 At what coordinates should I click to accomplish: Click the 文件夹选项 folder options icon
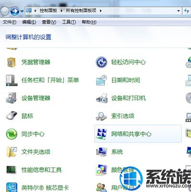[11, 152]
